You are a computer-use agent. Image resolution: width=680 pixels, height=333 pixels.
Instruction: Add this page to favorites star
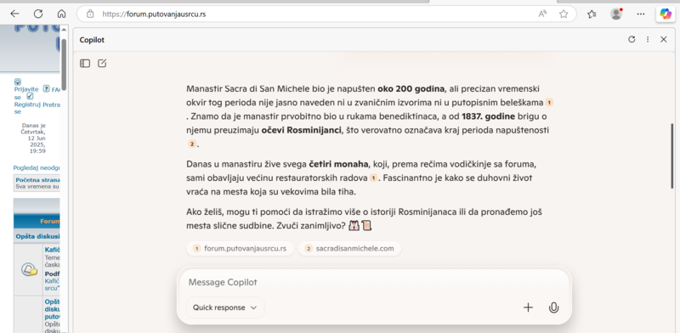pos(564,14)
